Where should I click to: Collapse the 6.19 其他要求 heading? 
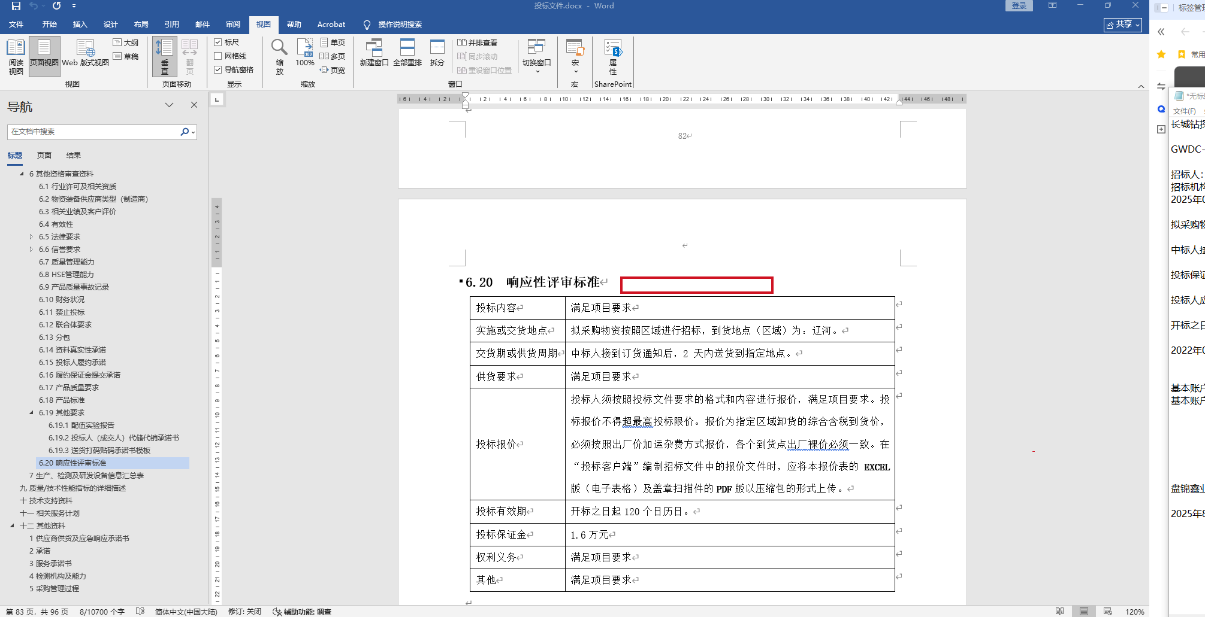tap(31, 413)
